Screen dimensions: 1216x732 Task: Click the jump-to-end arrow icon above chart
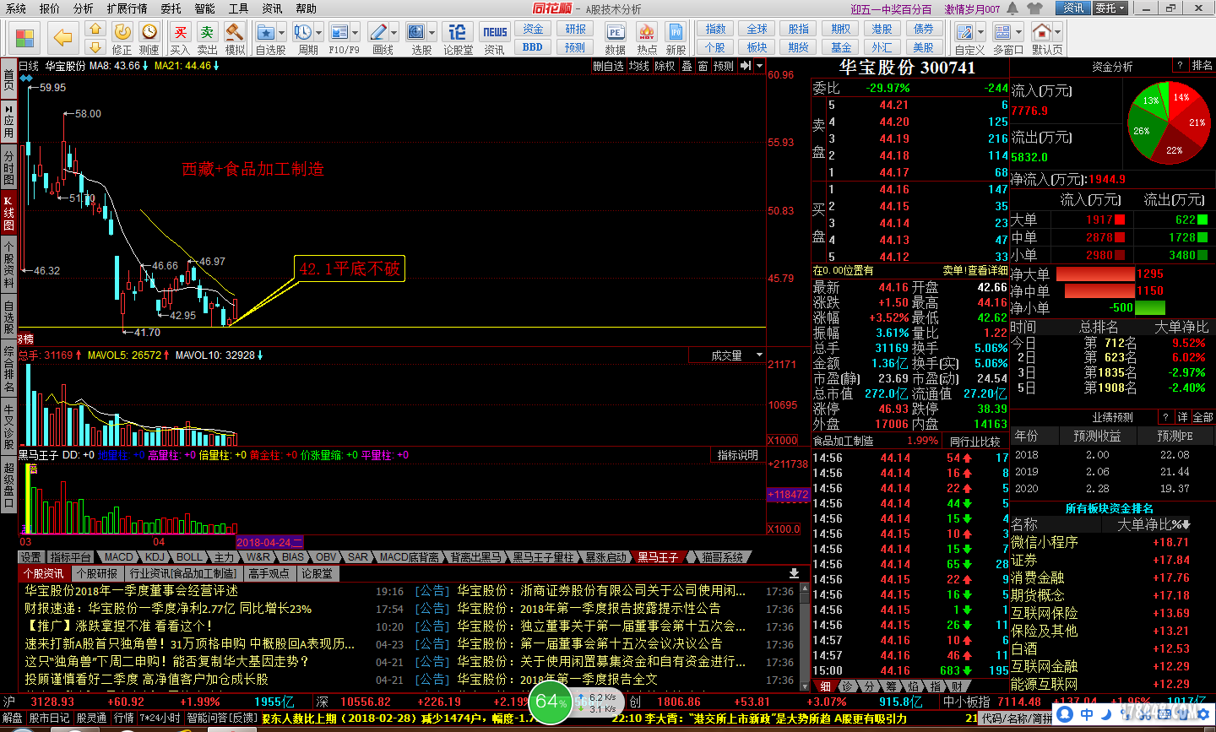(747, 66)
